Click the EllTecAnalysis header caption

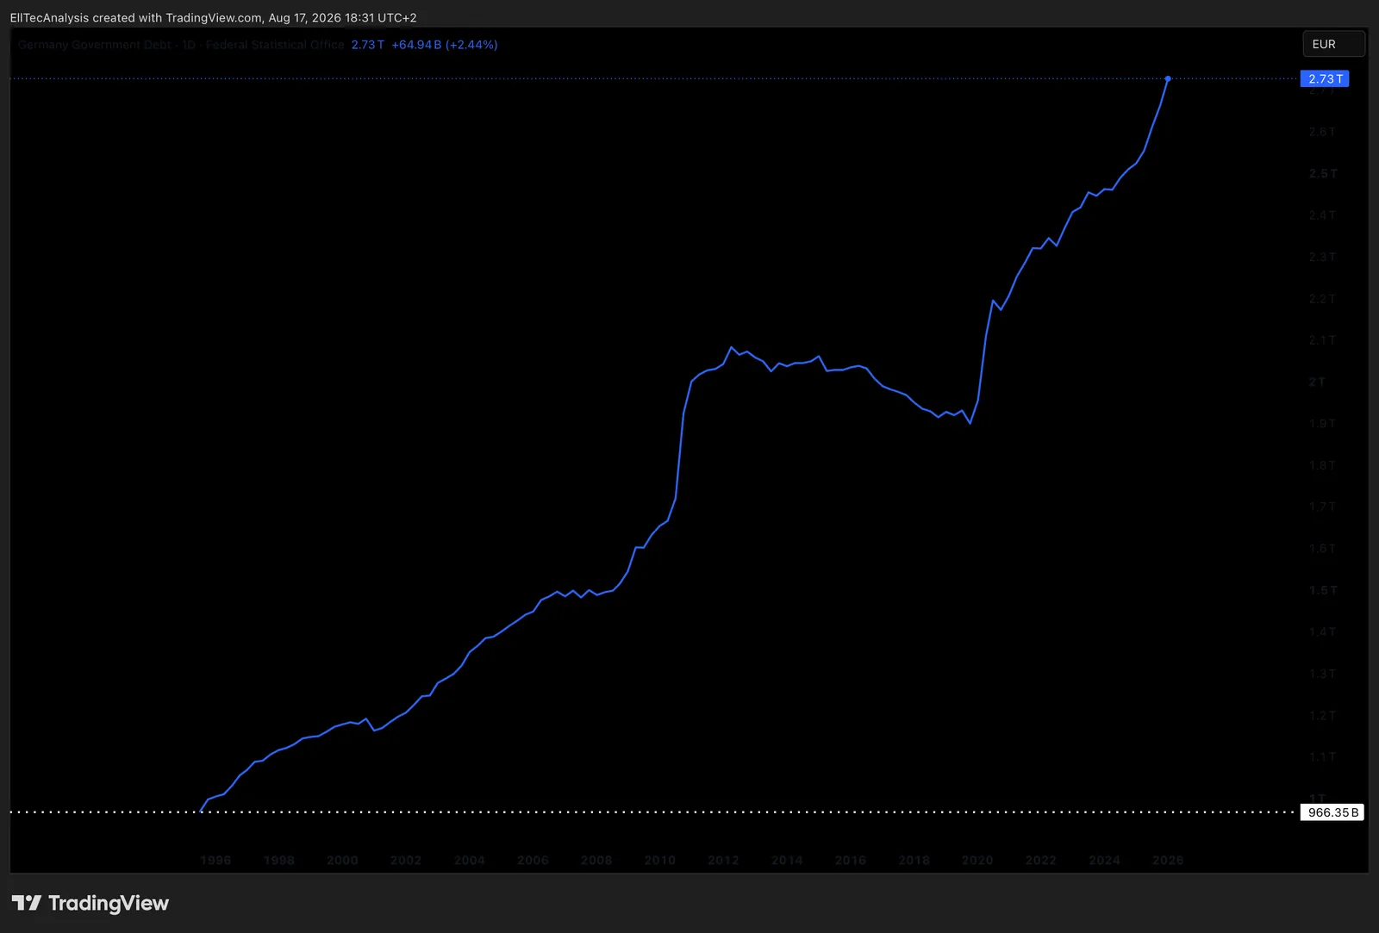coord(214,17)
